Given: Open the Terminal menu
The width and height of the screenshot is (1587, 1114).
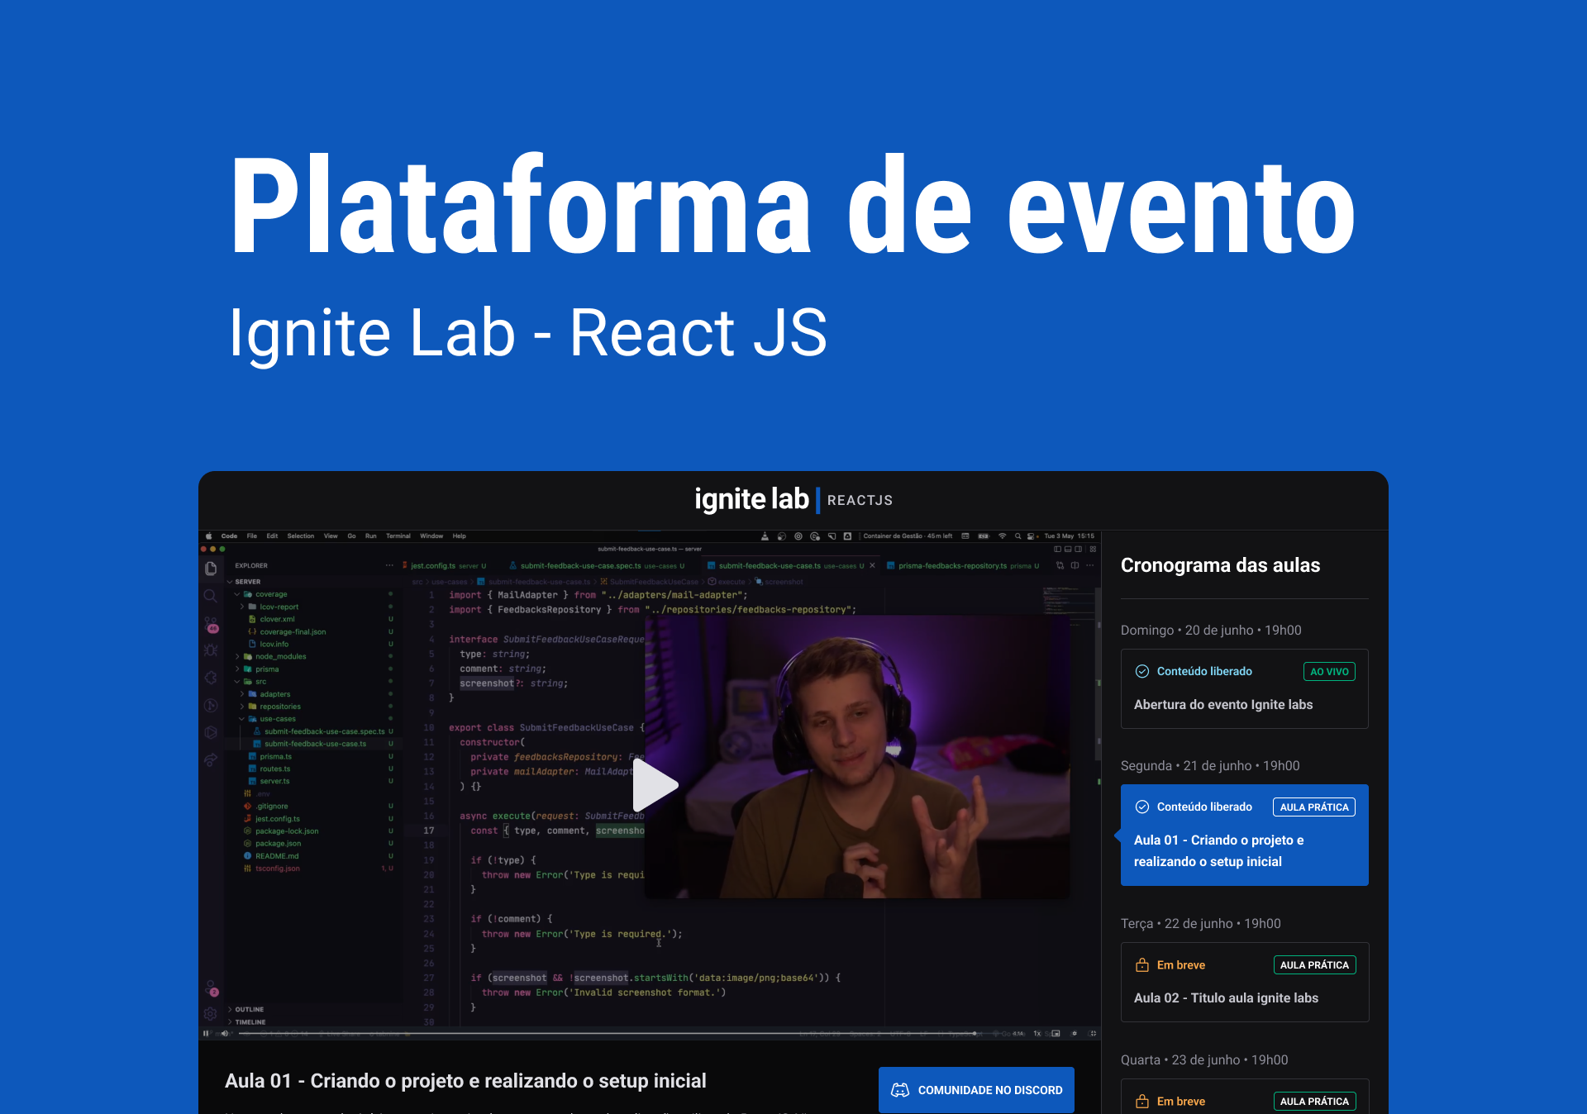Looking at the screenshot, I should [398, 536].
